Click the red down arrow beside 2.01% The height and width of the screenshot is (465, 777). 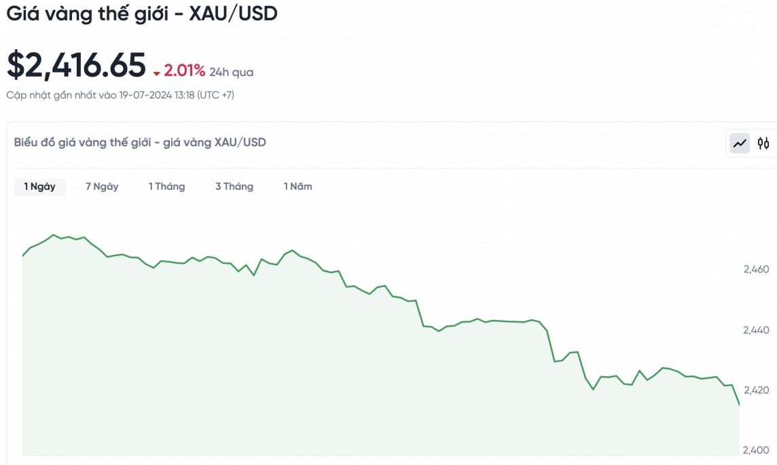(x=157, y=73)
